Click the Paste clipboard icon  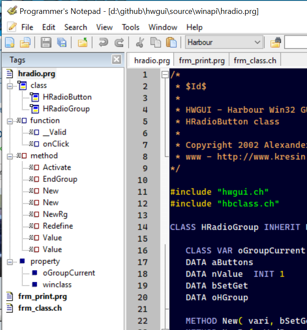(171, 43)
